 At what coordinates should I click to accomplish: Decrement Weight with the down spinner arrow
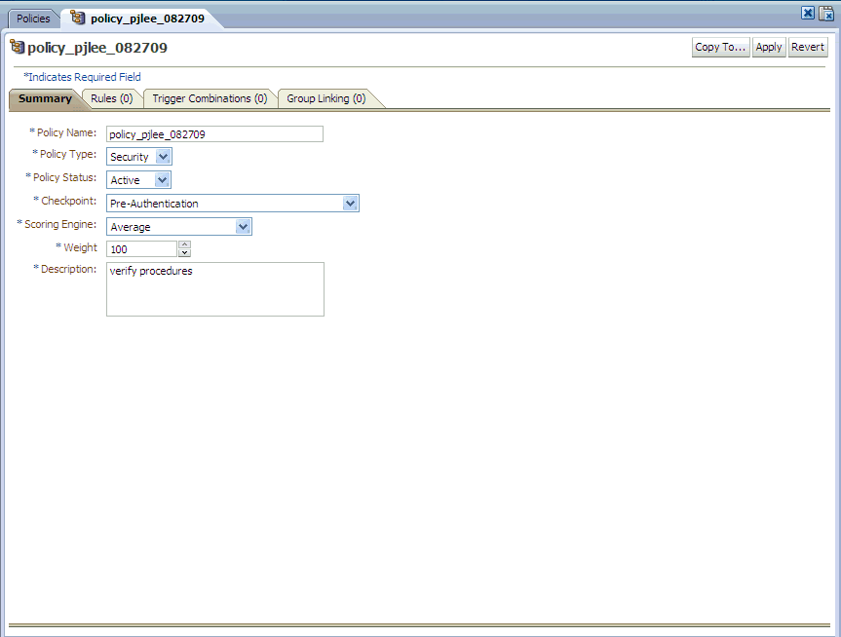[184, 251]
